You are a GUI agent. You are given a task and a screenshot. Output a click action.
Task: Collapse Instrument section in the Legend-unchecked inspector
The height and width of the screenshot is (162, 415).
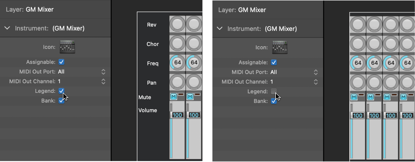pos(219,28)
